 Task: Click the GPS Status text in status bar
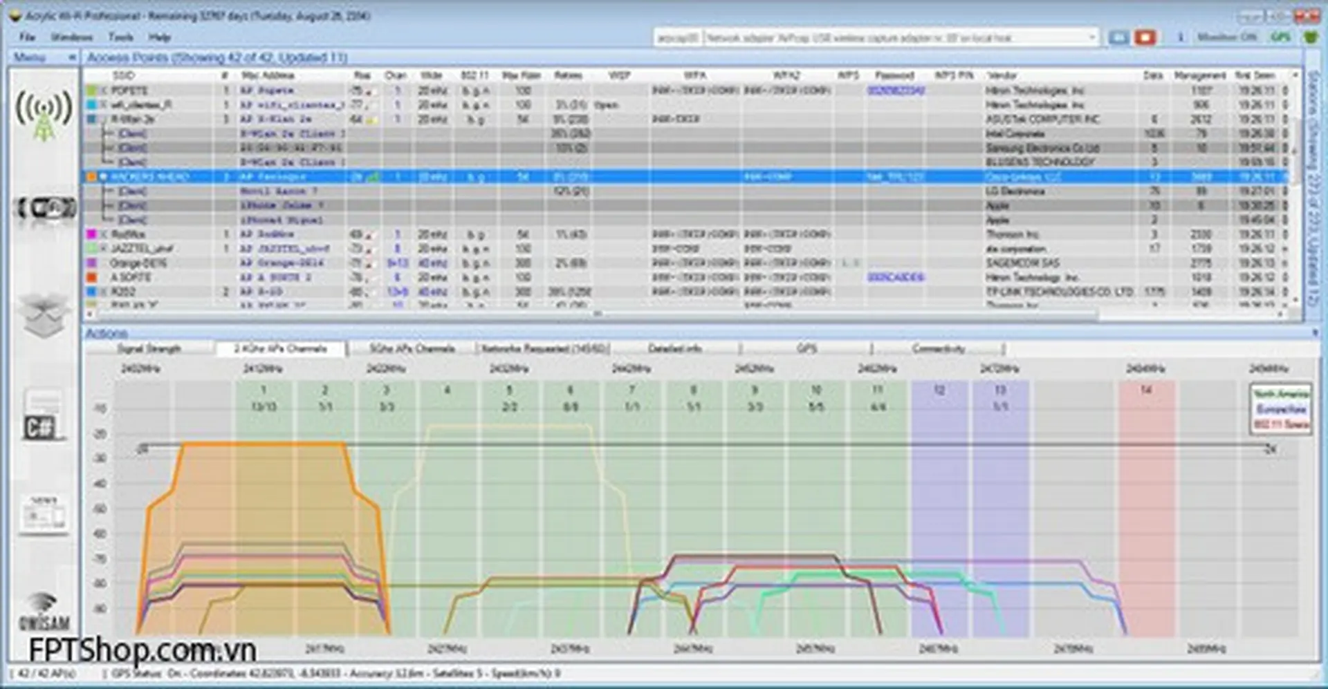[x=336, y=673]
